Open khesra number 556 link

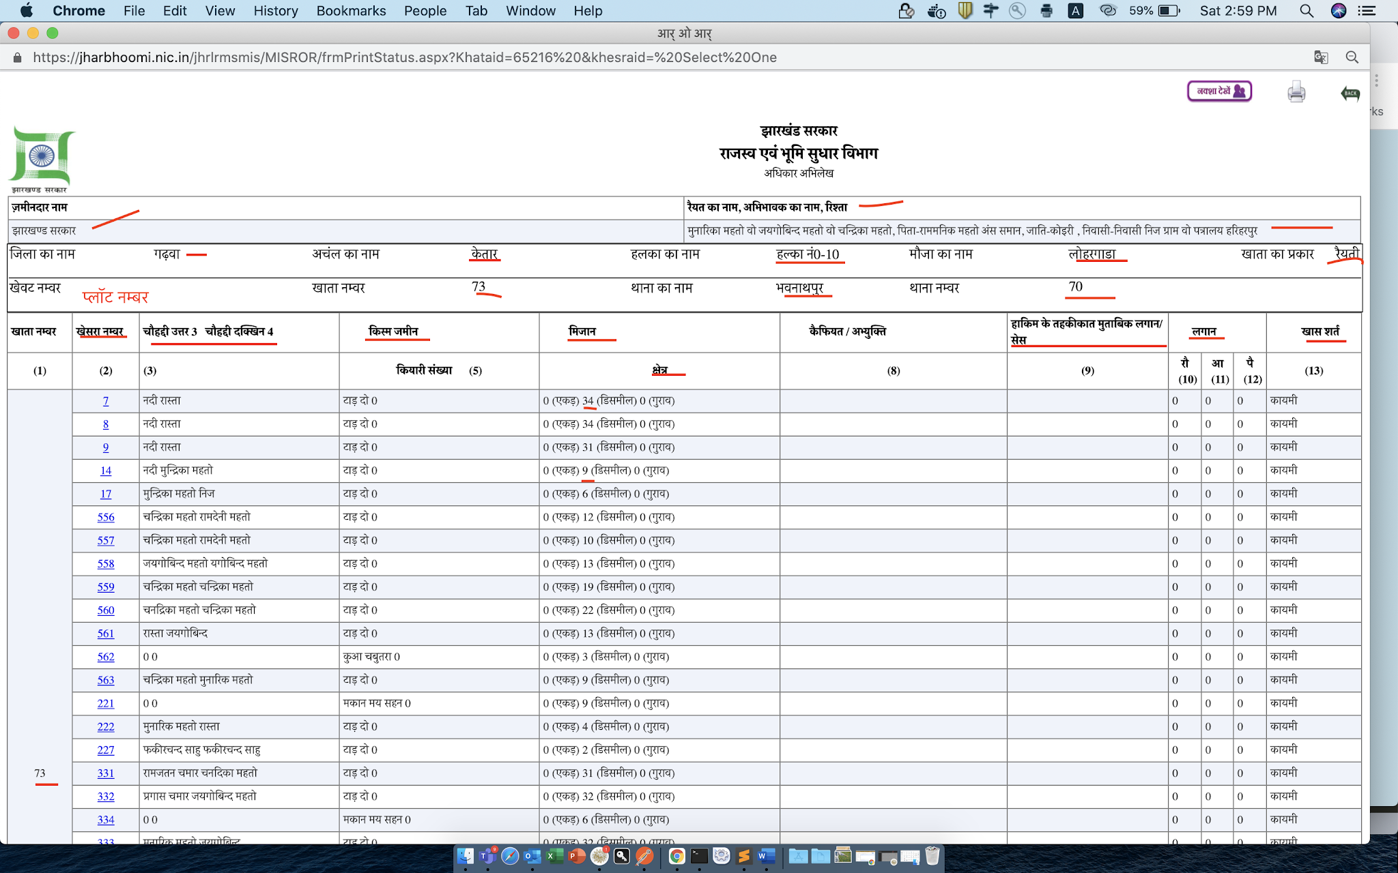[x=106, y=518]
